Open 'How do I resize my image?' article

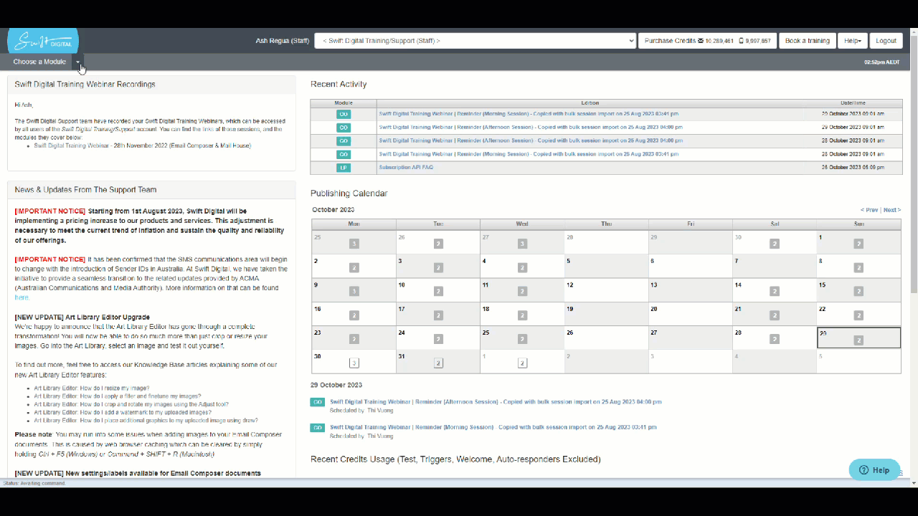click(92, 388)
